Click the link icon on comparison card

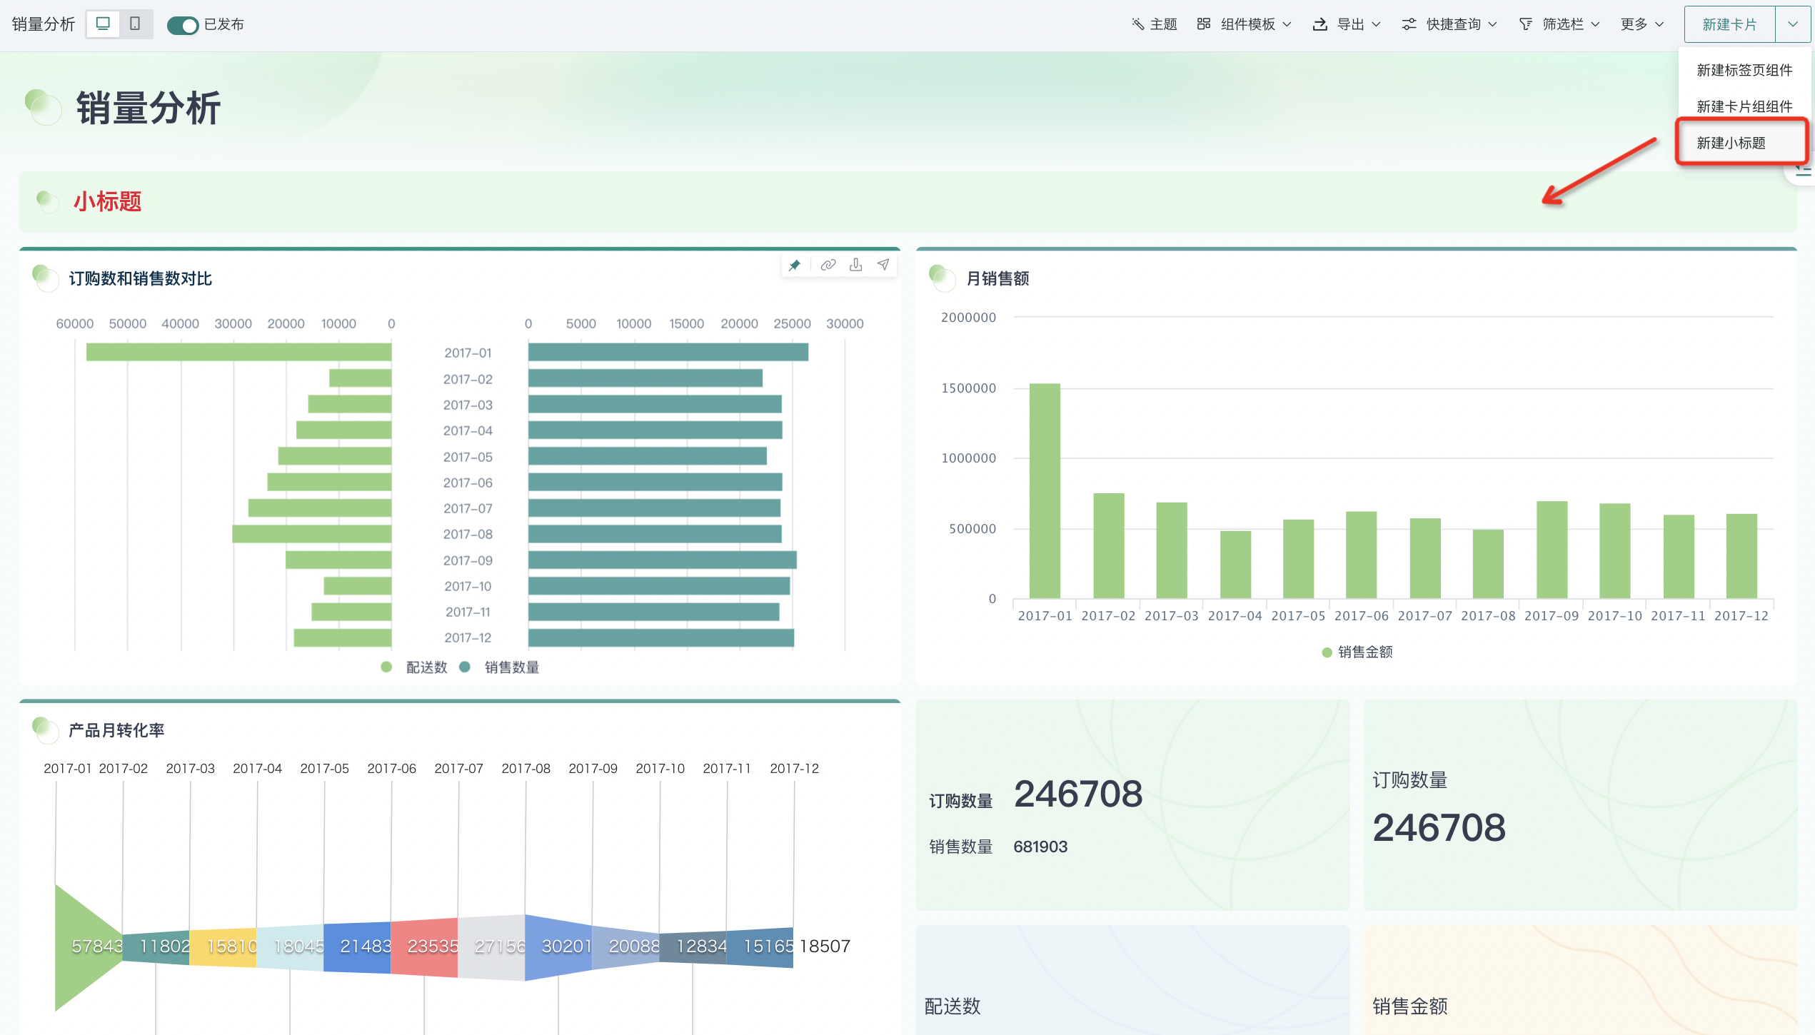828,265
